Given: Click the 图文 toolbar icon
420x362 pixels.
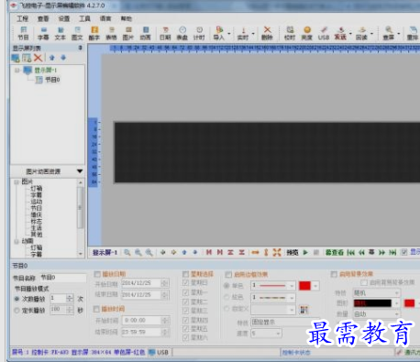Looking at the screenshot, I should pyautogui.click(x=77, y=33).
